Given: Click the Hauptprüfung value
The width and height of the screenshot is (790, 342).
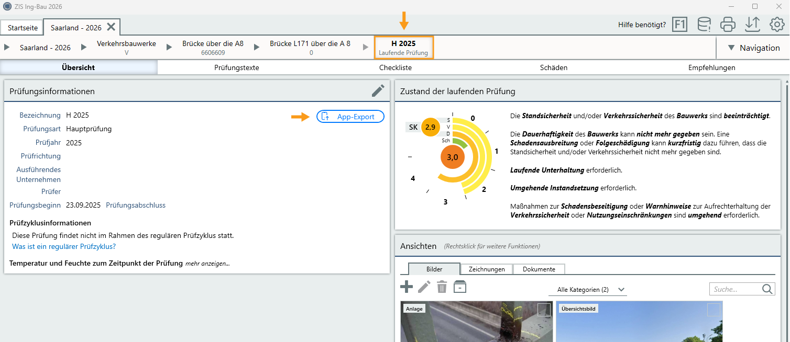Looking at the screenshot, I should pos(89,129).
